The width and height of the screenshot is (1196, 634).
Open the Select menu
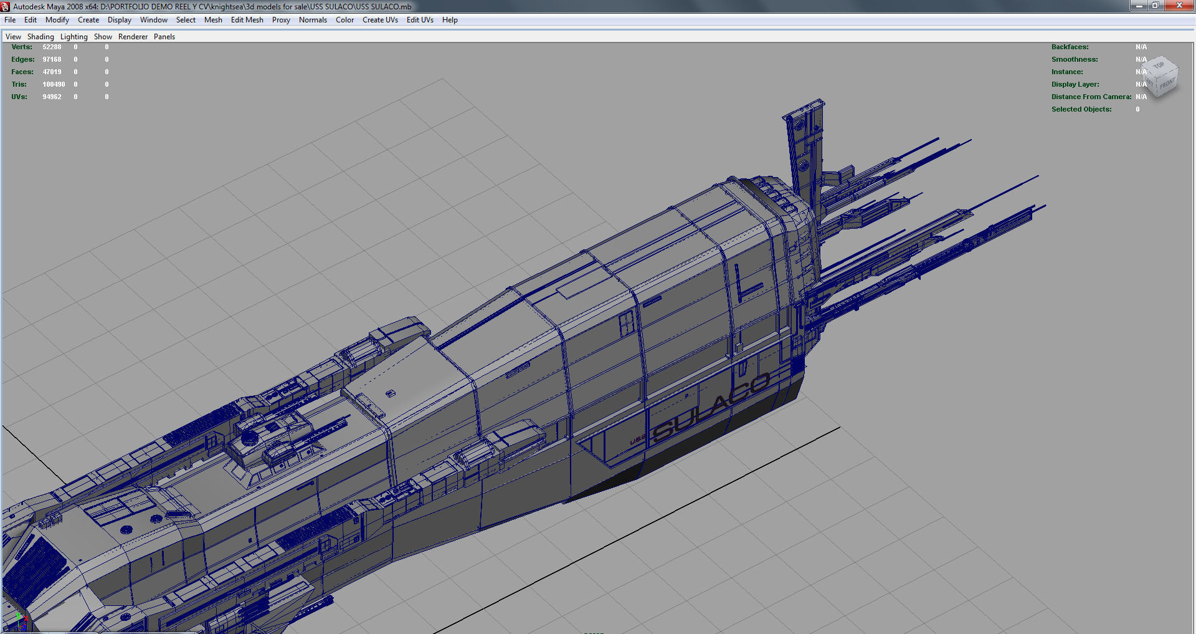[186, 20]
